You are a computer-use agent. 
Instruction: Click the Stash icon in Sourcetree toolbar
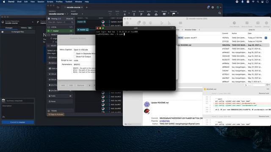180,23
